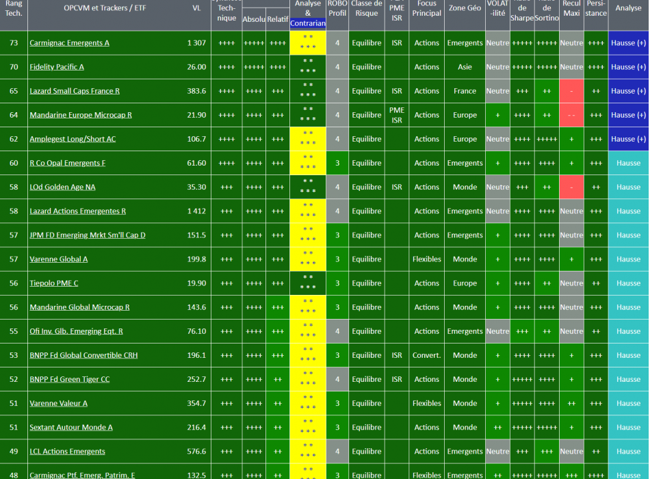650x479 pixels.
Task: Click Hausse (+) cell for Amplegest Long/Short AC
Action: 628,139
